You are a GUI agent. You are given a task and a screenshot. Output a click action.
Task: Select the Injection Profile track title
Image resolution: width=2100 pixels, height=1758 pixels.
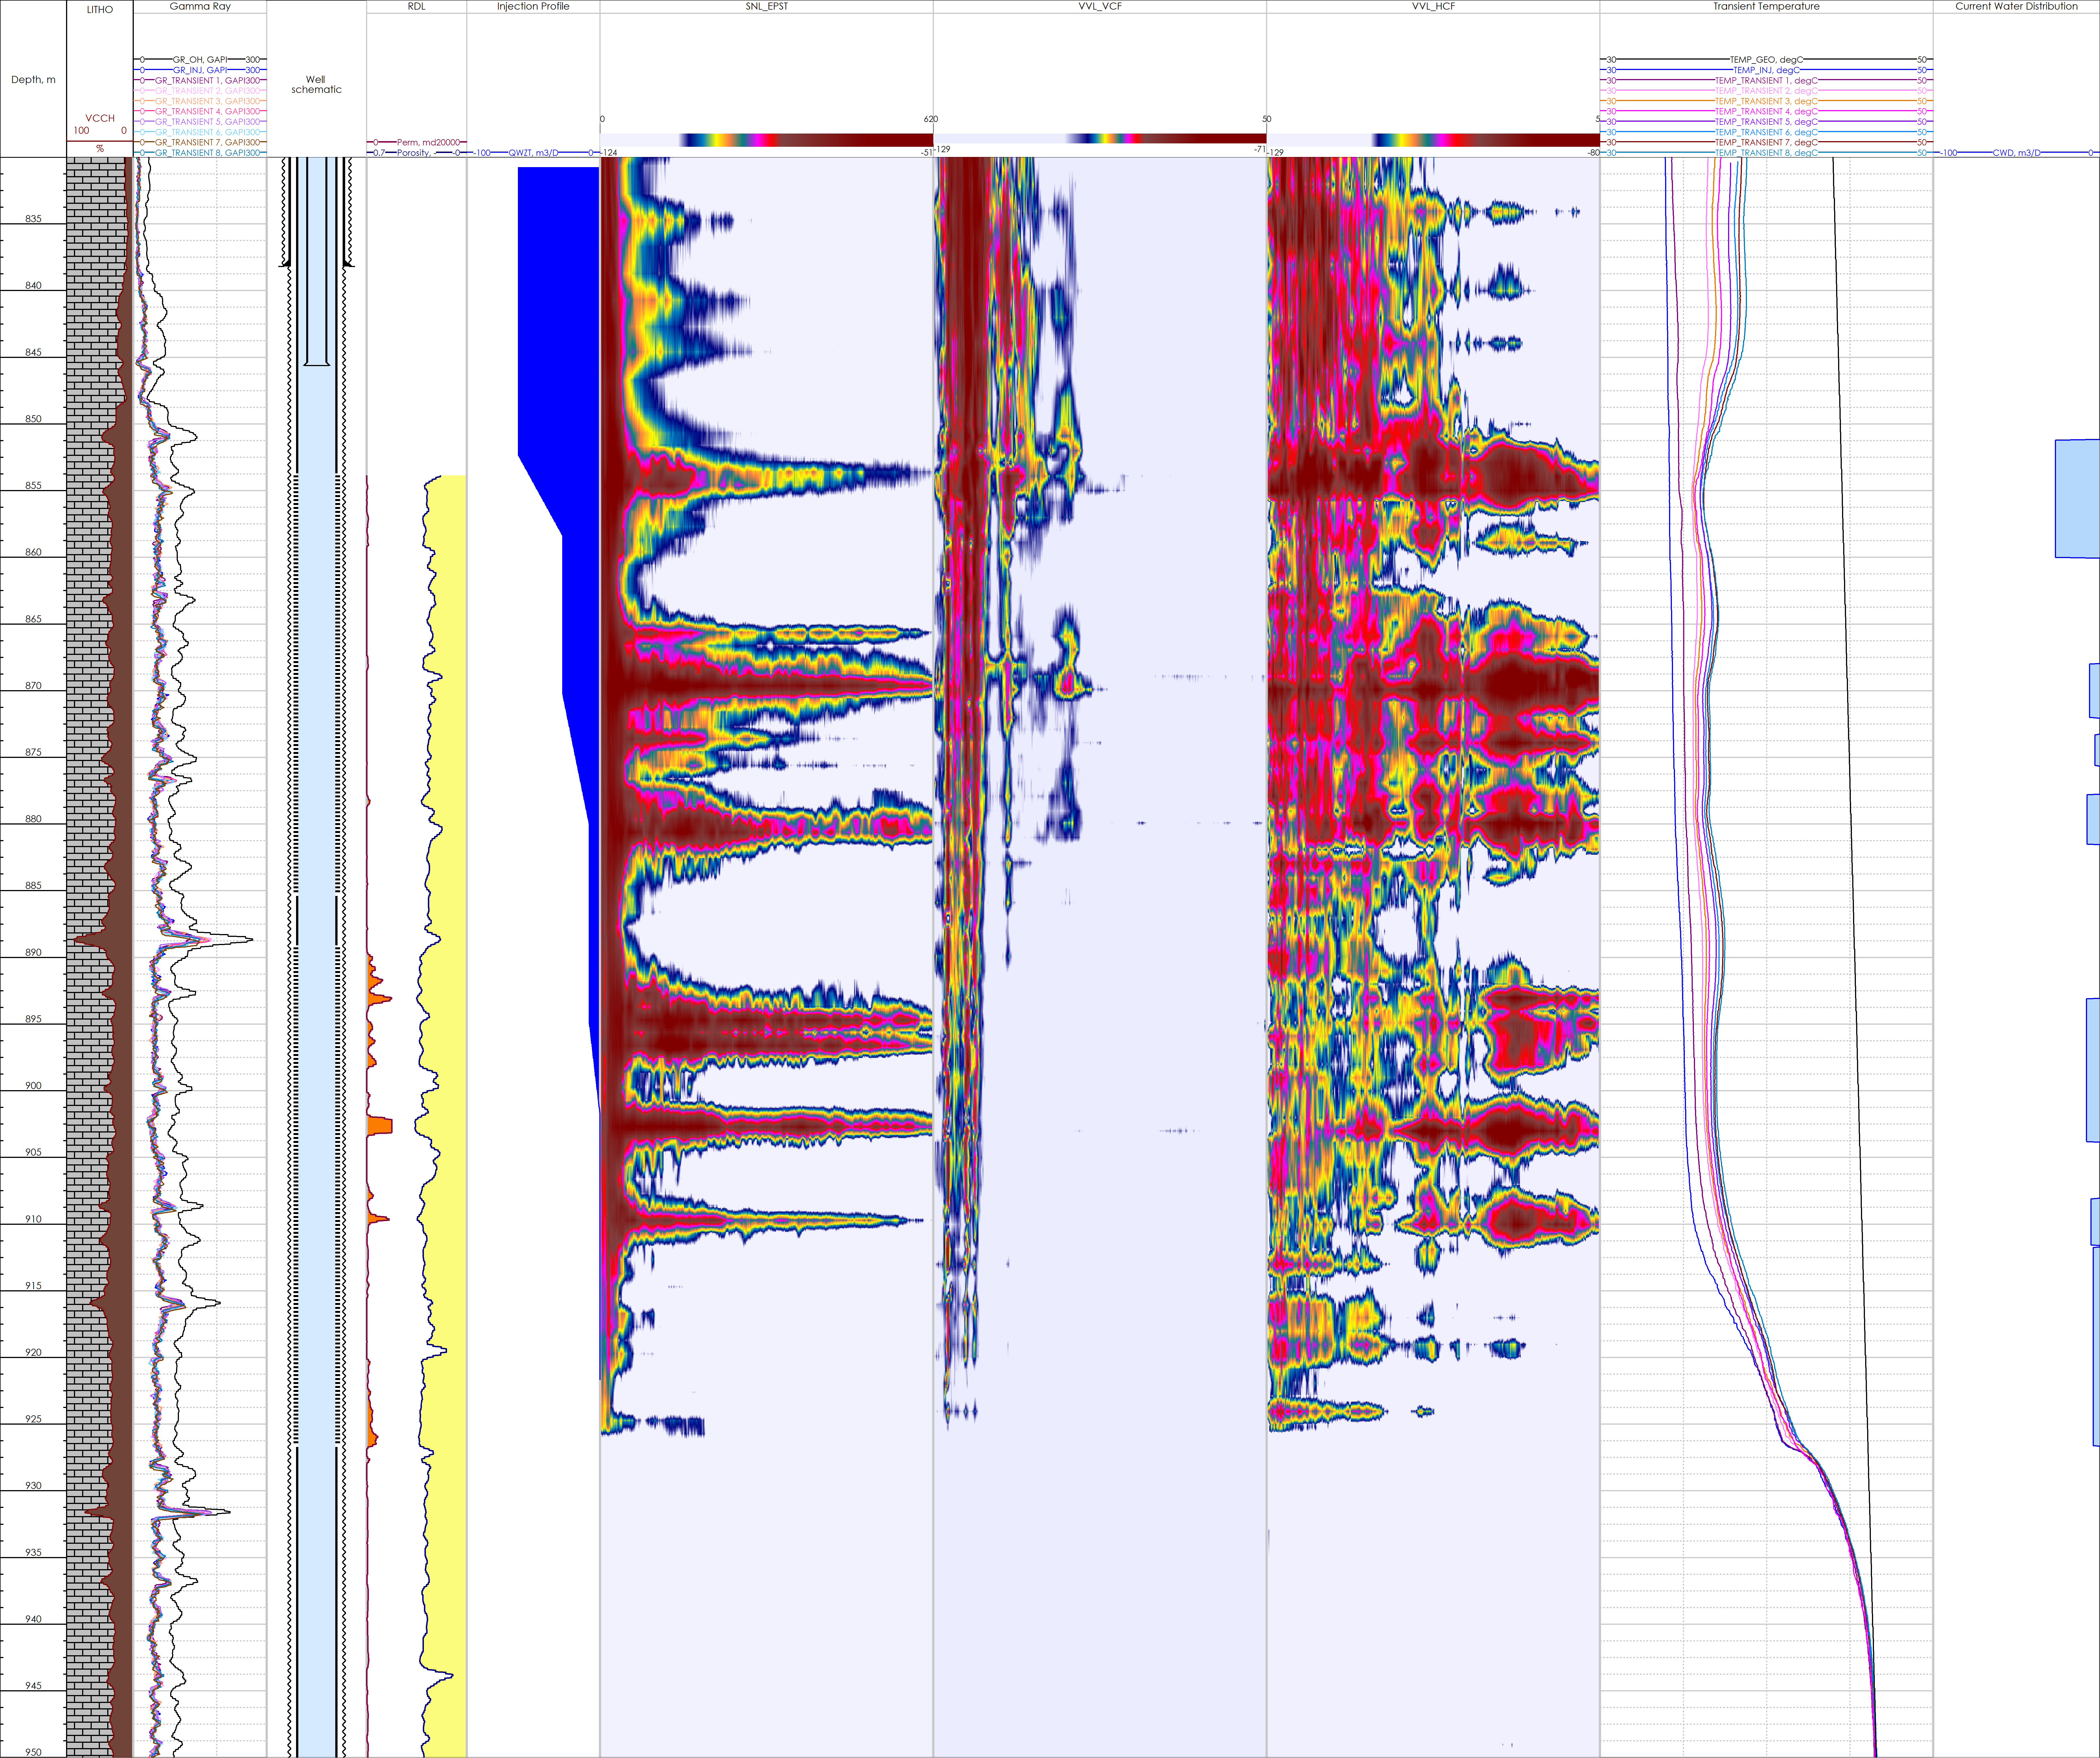[533, 6]
